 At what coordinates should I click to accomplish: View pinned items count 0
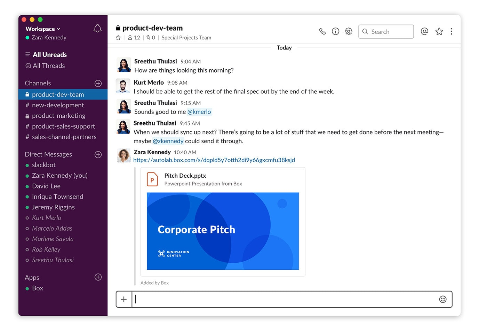(x=151, y=38)
